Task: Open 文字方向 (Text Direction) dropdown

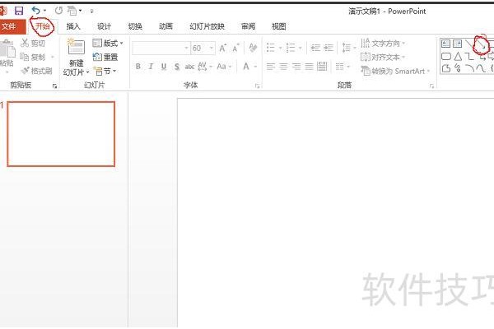Action: (383, 43)
